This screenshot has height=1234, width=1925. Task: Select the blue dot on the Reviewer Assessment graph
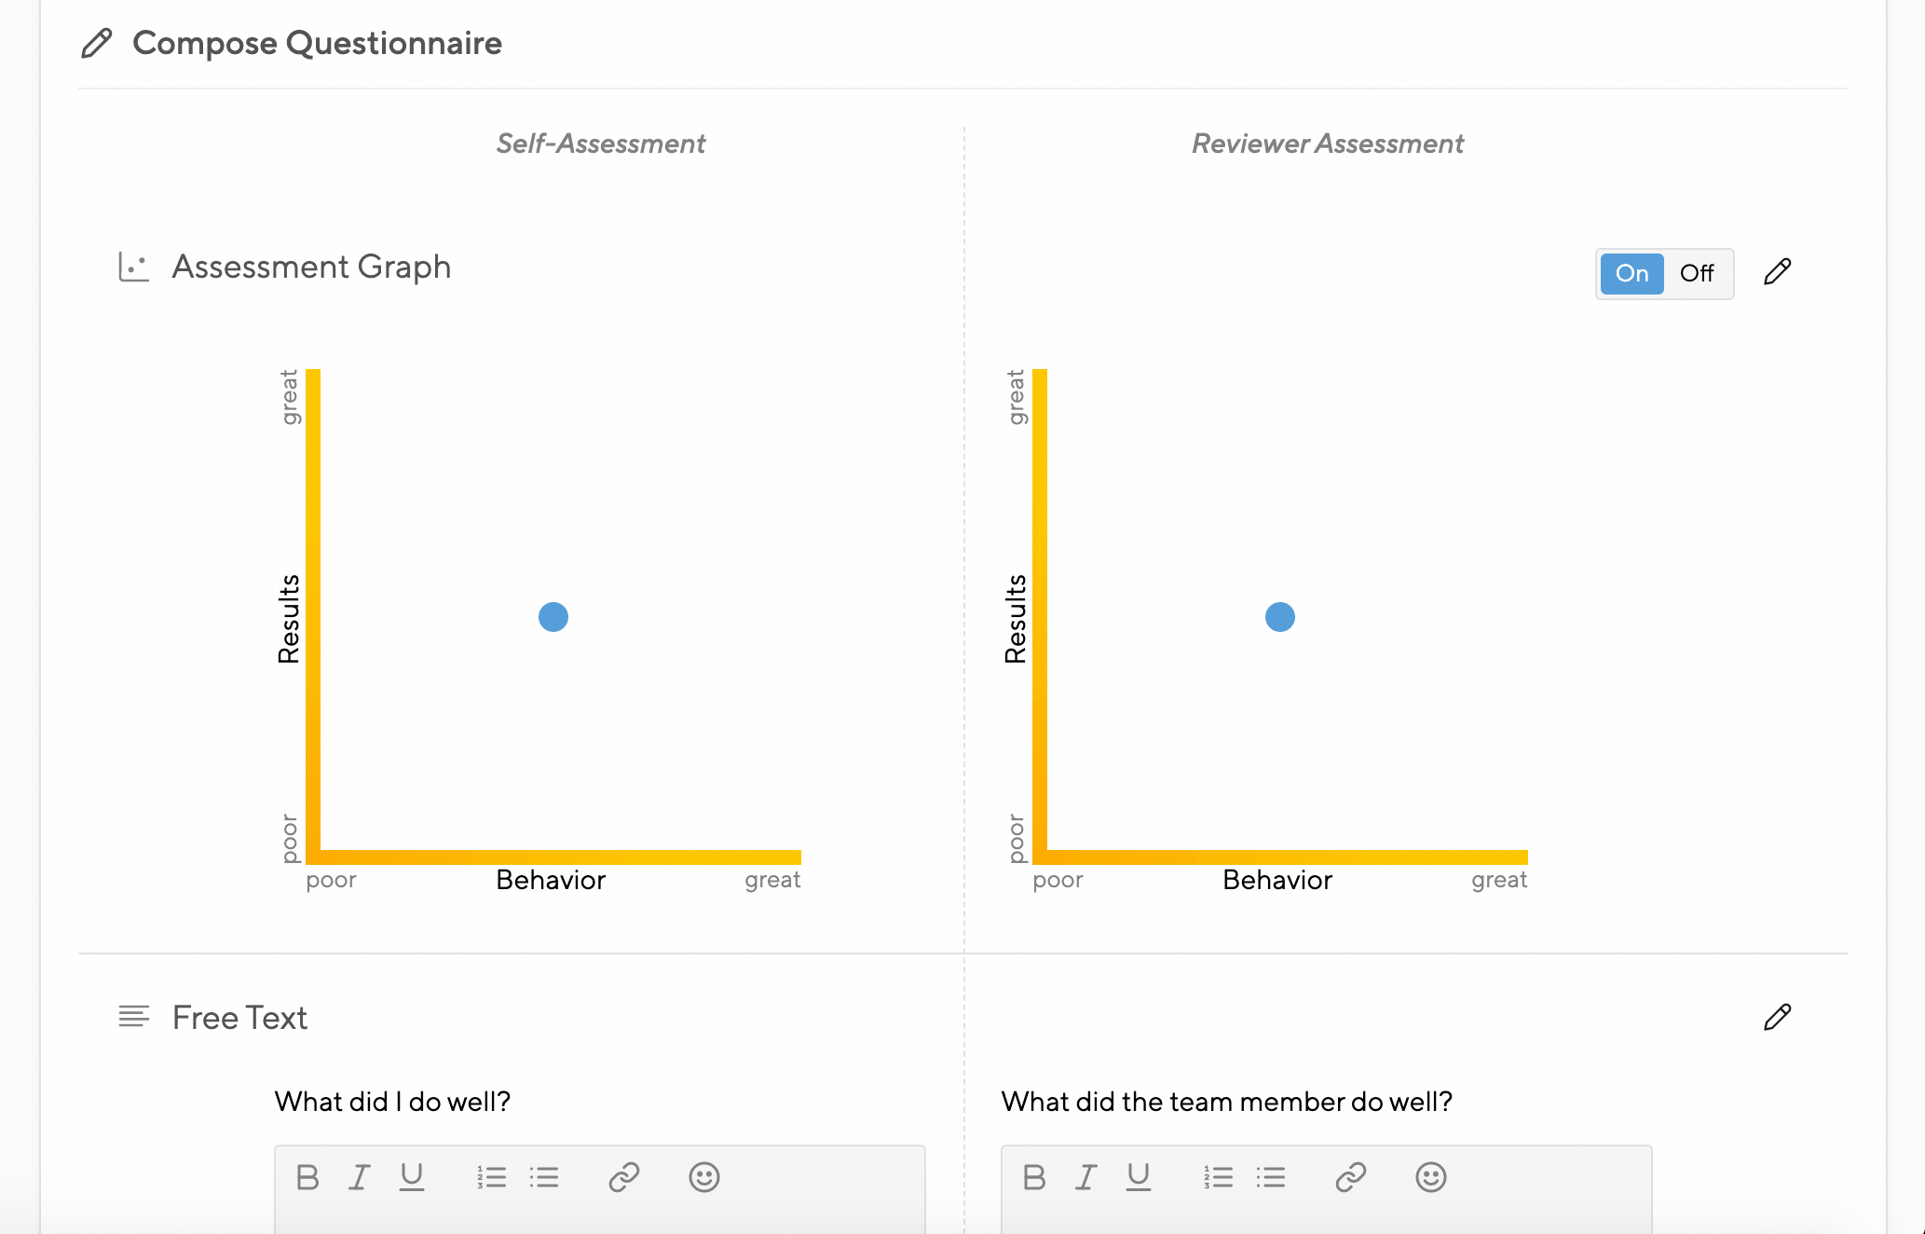tap(1280, 616)
